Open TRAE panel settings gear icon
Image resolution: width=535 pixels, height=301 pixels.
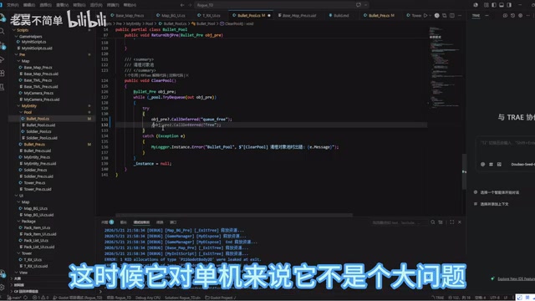520,15
